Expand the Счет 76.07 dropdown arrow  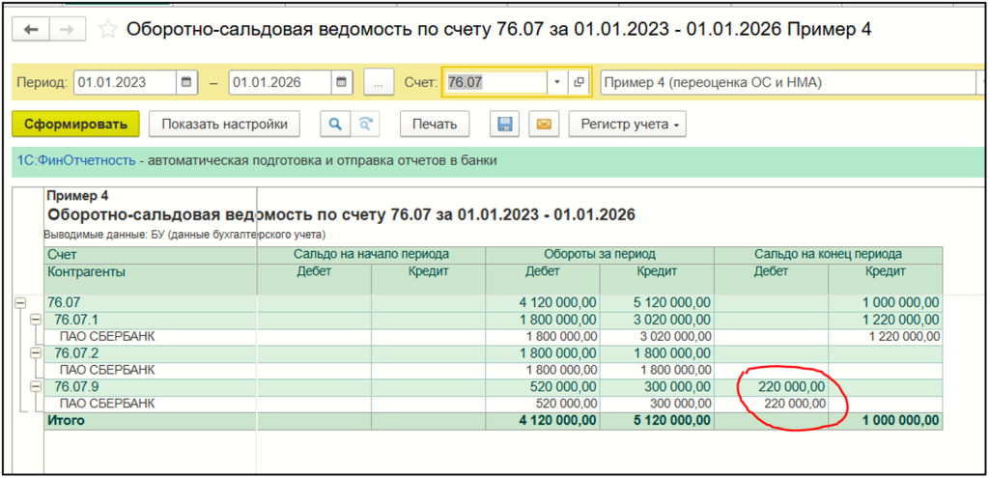click(x=557, y=83)
